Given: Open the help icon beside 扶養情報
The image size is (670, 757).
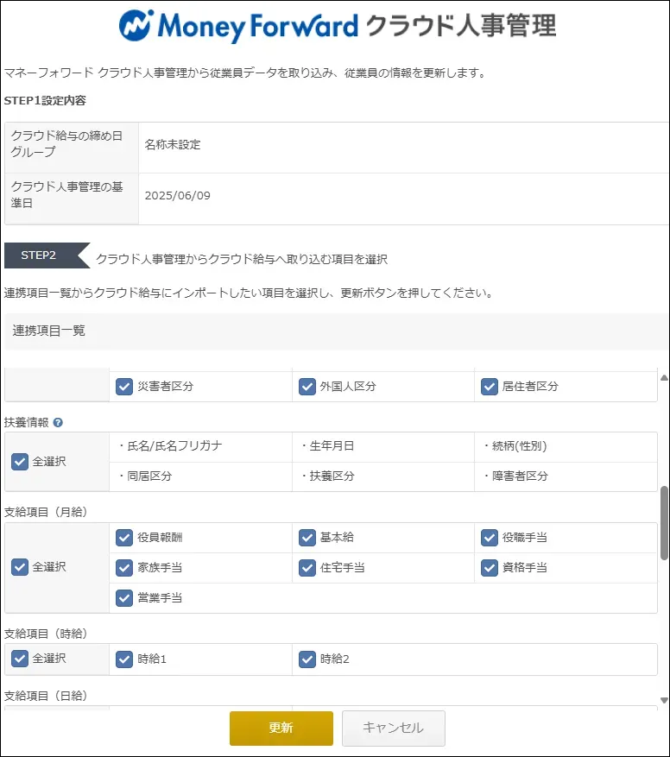Looking at the screenshot, I should [58, 423].
